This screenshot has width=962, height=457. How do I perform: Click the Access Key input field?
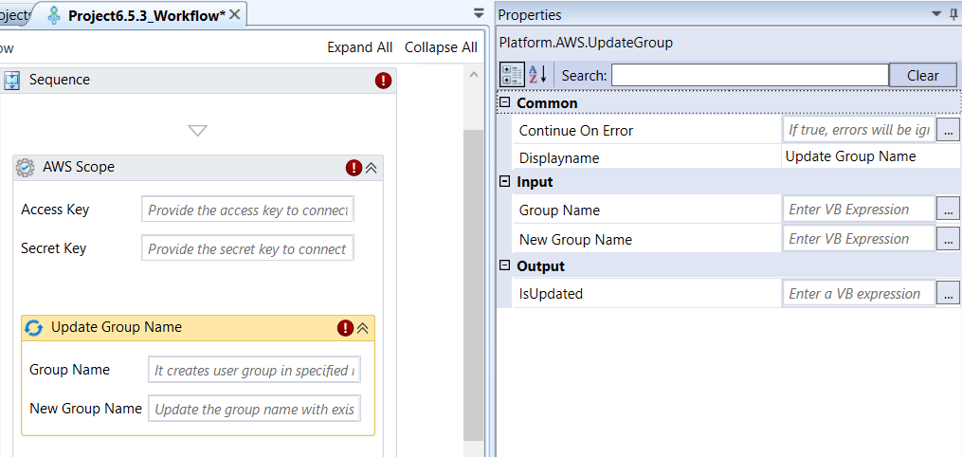[x=248, y=210]
